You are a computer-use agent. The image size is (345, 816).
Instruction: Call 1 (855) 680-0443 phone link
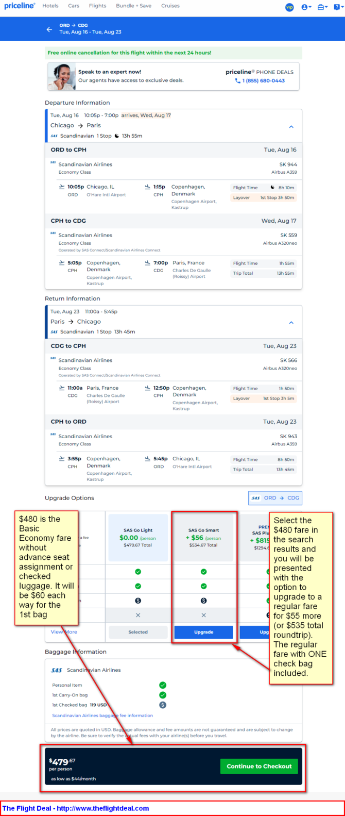pyautogui.click(x=260, y=80)
